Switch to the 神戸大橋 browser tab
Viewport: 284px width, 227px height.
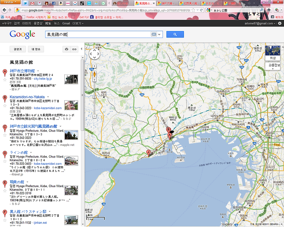pos(167,4)
